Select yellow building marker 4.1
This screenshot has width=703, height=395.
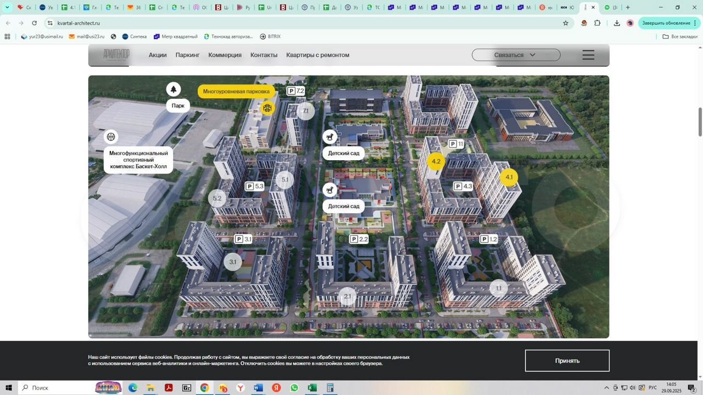point(509,177)
